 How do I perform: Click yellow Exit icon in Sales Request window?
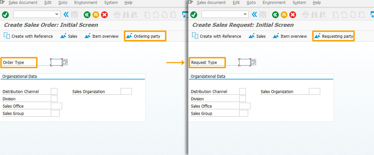[284, 15]
